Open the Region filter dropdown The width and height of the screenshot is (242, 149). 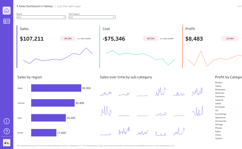[x=41, y=17]
